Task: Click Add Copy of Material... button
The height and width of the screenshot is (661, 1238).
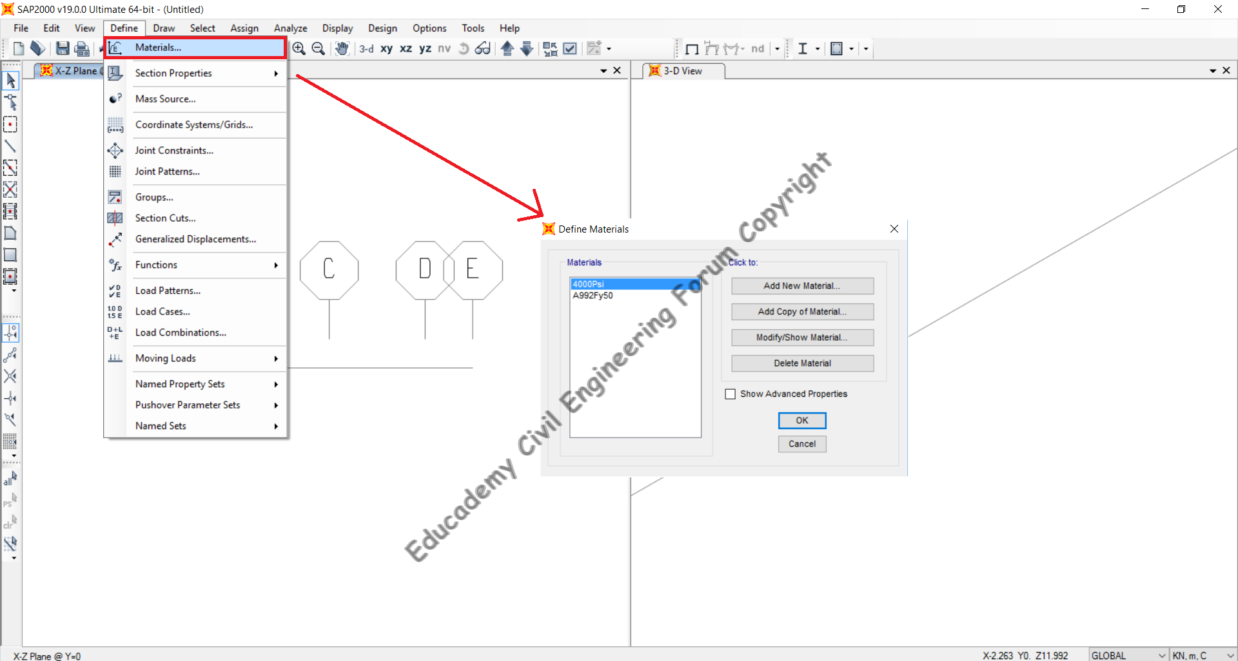Action: point(802,312)
